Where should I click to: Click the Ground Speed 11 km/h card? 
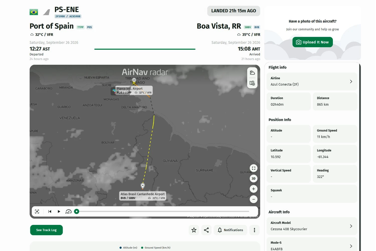335,134
